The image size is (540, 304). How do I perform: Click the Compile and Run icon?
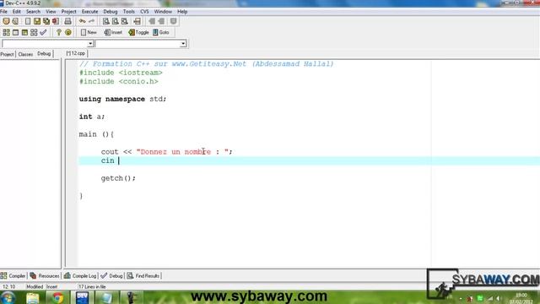tap(24, 32)
